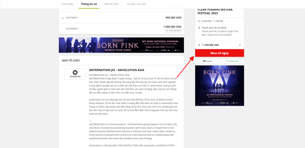Open the Born Pink horizontal banner ad
305x148 pixels.
[x=121, y=45]
